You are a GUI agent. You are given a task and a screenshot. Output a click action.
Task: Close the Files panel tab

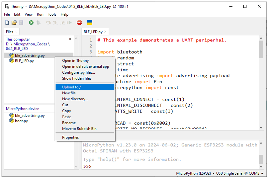pyautogui.click(x=16, y=32)
